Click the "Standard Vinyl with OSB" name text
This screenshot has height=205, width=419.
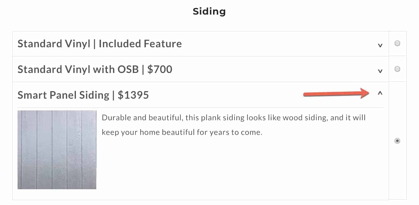point(78,70)
